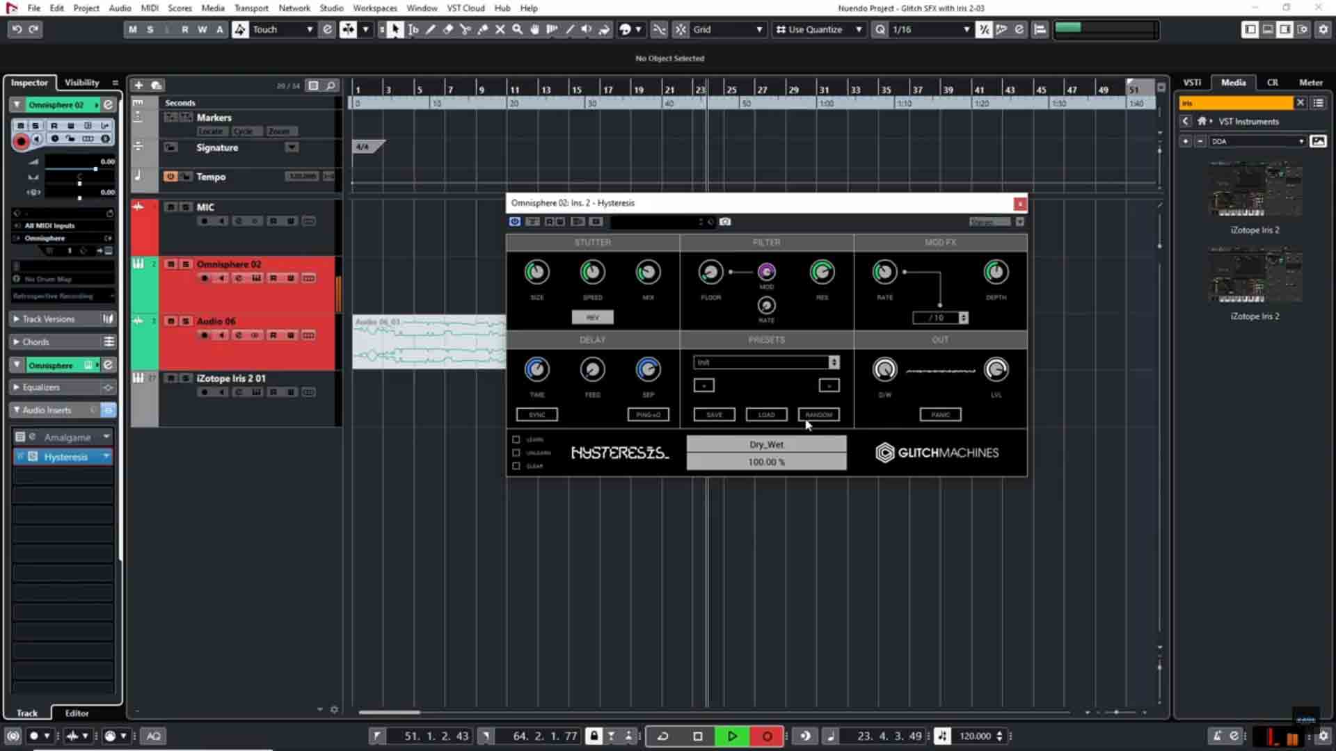Select the first iZotope Iris 2 thumbnail
The width and height of the screenshot is (1336, 751).
[1255, 189]
